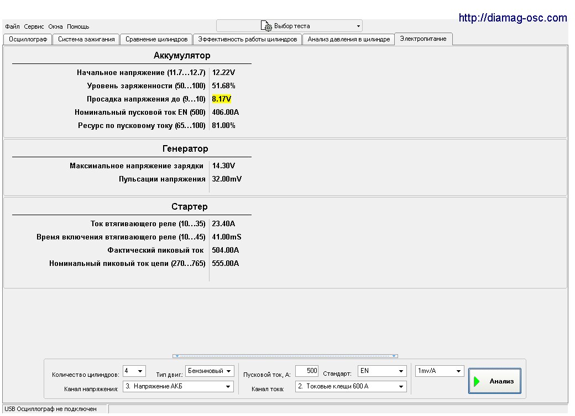Open the diamag-osc.com link
This screenshot has height=416, width=575.
point(513,18)
